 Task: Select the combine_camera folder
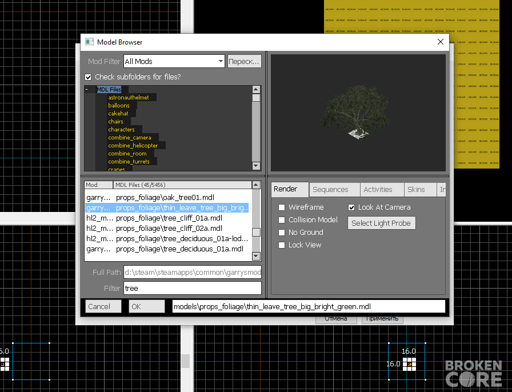pos(130,138)
